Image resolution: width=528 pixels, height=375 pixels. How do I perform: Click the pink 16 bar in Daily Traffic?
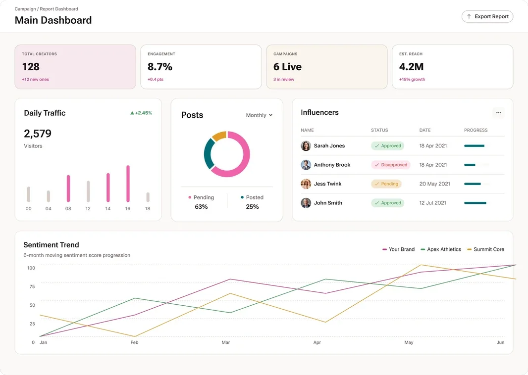[x=128, y=184]
